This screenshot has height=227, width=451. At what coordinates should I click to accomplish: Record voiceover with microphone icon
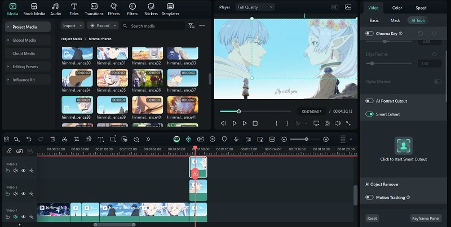pos(236,139)
